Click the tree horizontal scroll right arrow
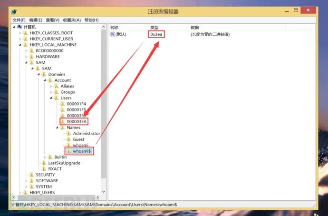Viewport: 328px width, 216px height. 98,197
